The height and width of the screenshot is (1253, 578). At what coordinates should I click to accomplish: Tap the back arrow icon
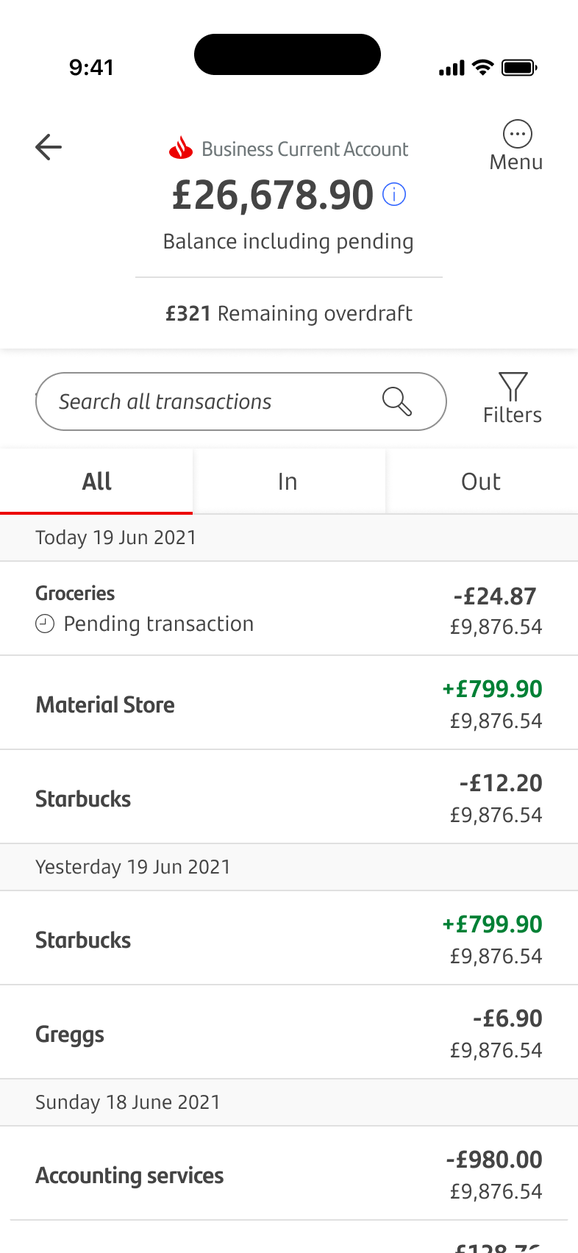coord(49,147)
